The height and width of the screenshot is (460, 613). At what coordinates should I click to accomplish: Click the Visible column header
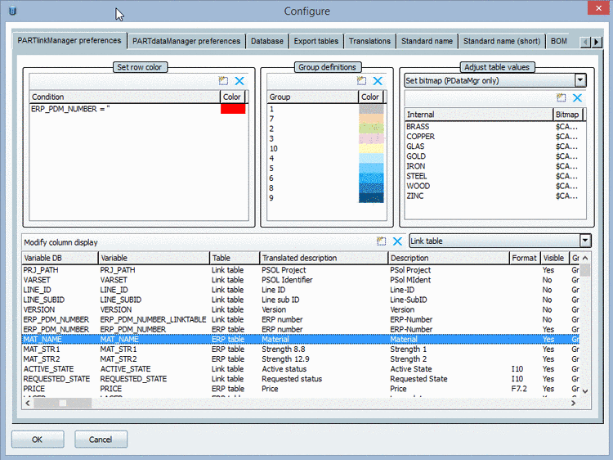tap(553, 258)
